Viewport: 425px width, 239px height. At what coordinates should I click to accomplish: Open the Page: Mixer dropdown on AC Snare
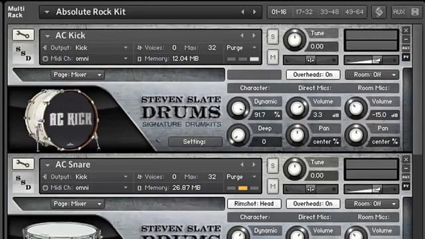tap(78, 204)
